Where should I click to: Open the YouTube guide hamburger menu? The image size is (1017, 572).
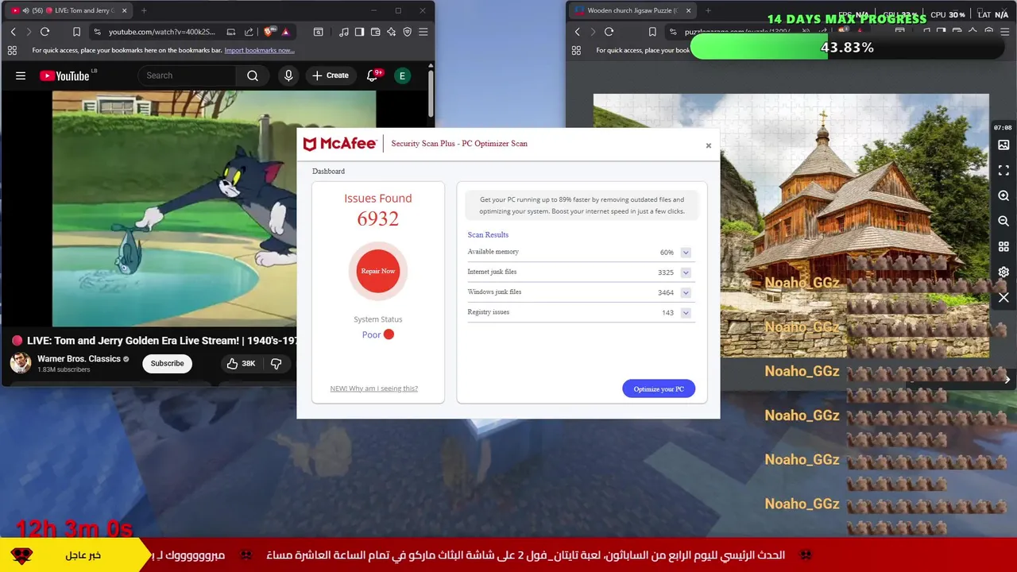21,75
